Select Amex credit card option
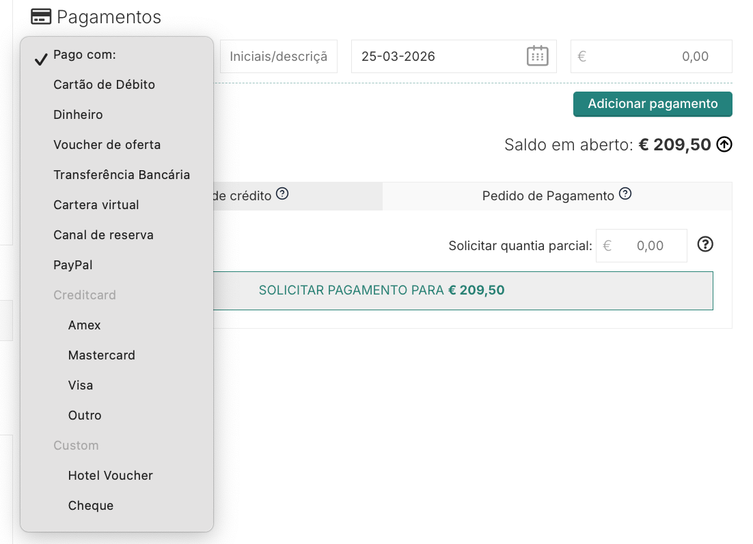Image resolution: width=753 pixels, height=544 pixels. coord(117,325)
